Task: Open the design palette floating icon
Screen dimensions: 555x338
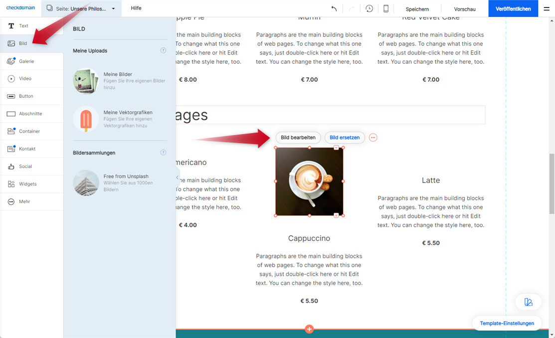Action: click(x=528, y=302)
